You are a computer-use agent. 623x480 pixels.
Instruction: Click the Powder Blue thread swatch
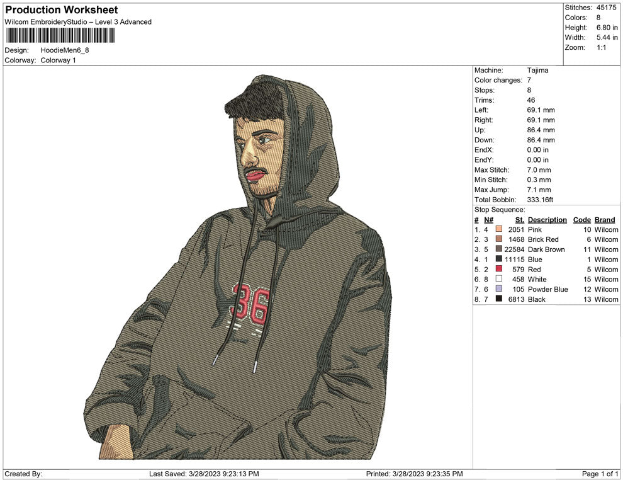[499, 289]
